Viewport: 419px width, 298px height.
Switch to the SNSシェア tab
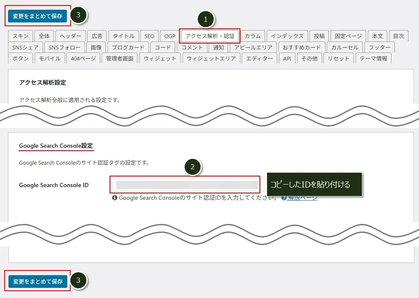pyautogui.click(x=25, y=47)
